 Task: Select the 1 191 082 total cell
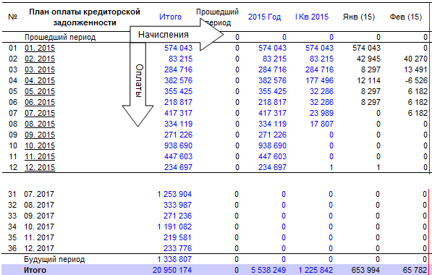point(174,227)
